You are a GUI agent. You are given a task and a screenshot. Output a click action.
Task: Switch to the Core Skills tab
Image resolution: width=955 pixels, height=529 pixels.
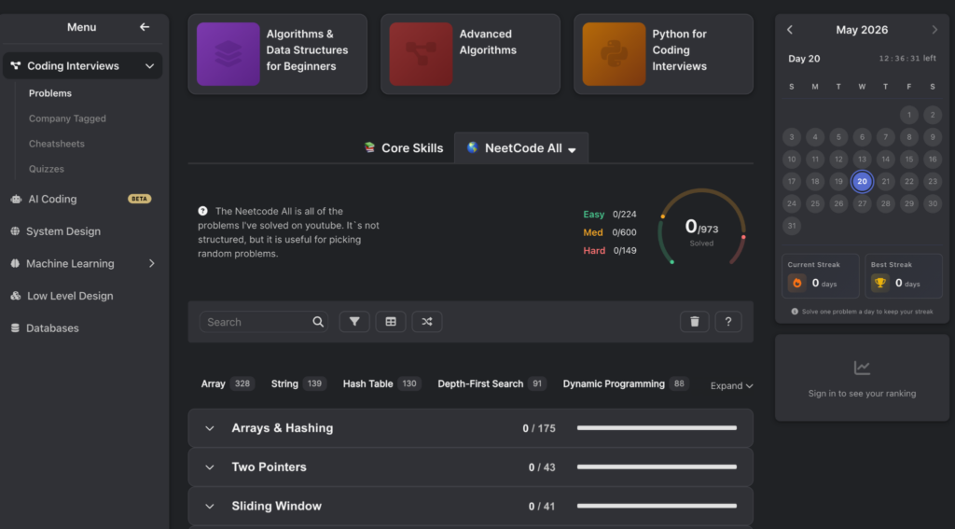coord(404,148)
